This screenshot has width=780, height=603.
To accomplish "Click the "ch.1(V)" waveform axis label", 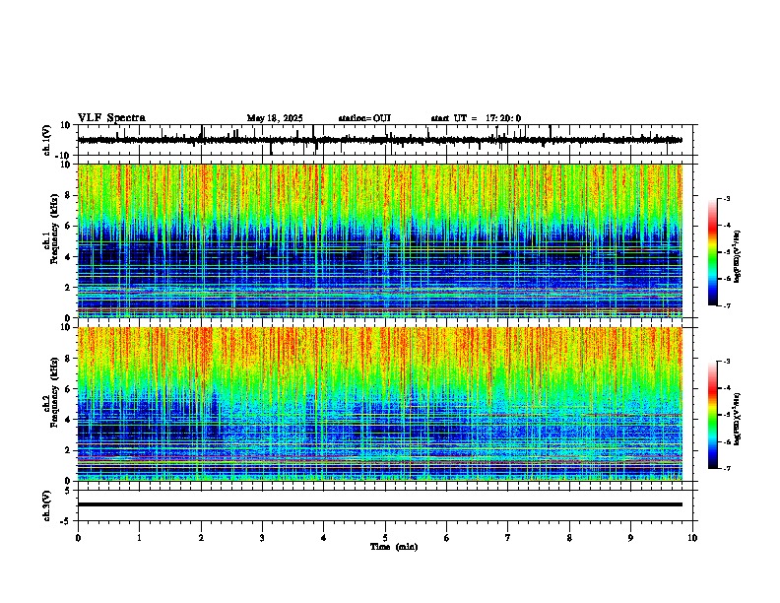I will tap(47, 140).
